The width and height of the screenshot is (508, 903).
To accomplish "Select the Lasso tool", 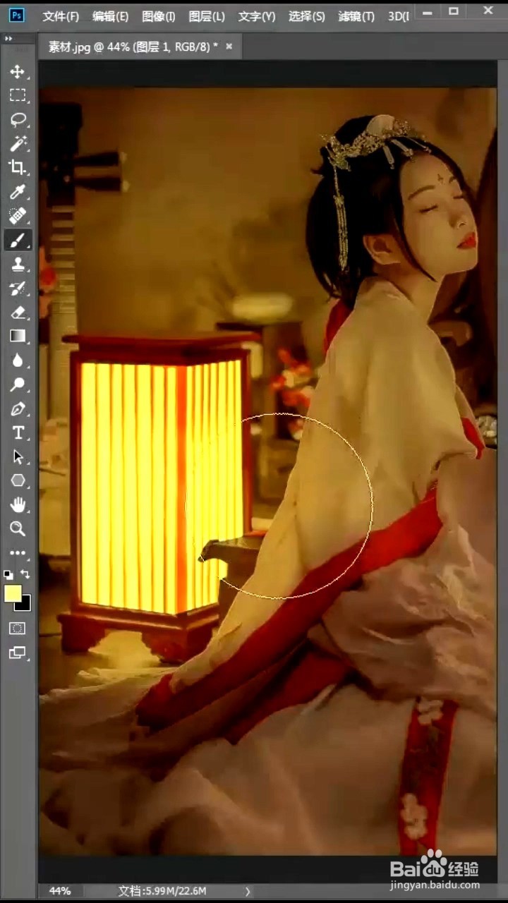I will tap(18, 119).
